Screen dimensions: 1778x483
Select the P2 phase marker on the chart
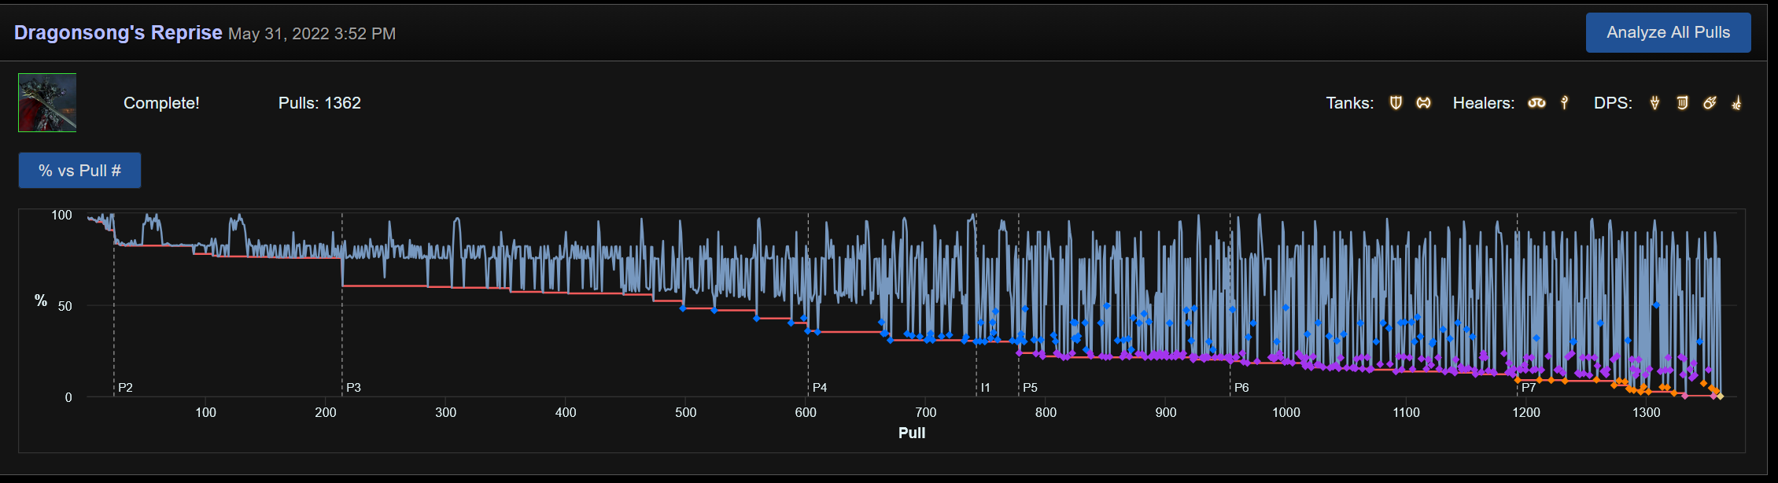click(125, 388)
